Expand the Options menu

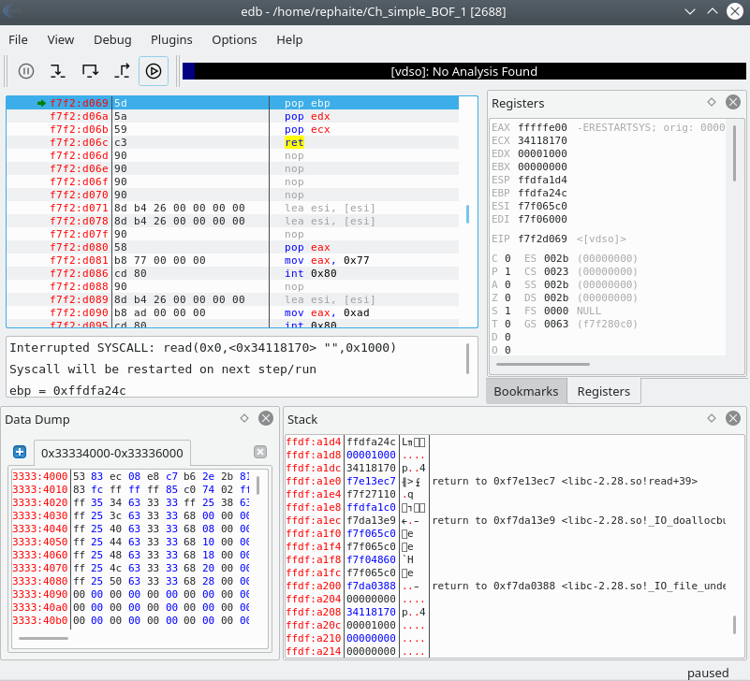pos(234,39)
